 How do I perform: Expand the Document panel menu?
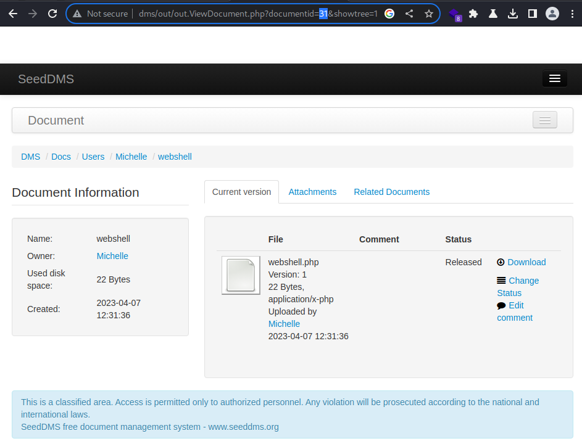click(x=544, y=120)
